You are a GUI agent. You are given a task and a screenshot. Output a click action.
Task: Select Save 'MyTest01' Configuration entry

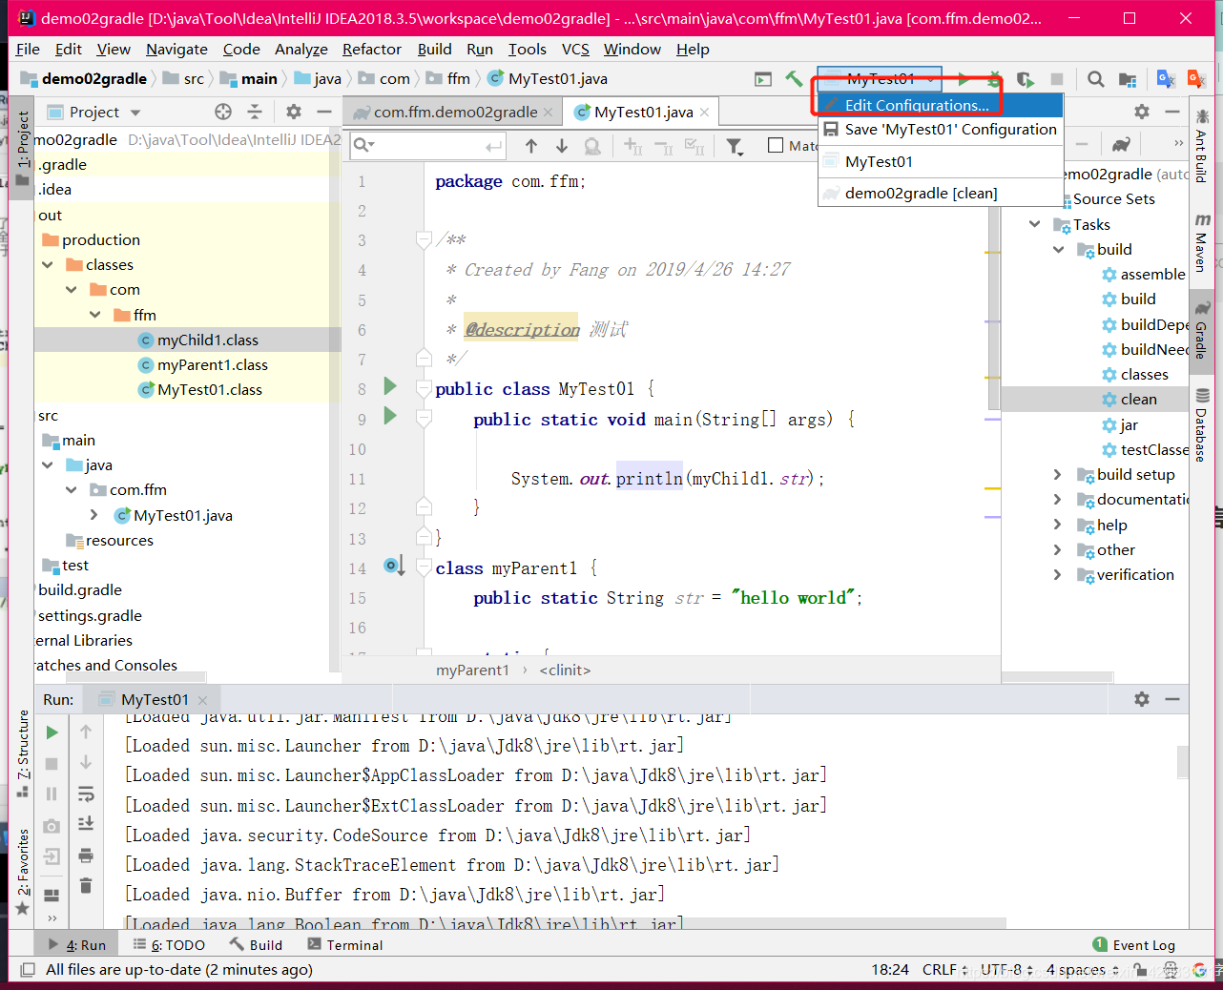coord(940,129)
